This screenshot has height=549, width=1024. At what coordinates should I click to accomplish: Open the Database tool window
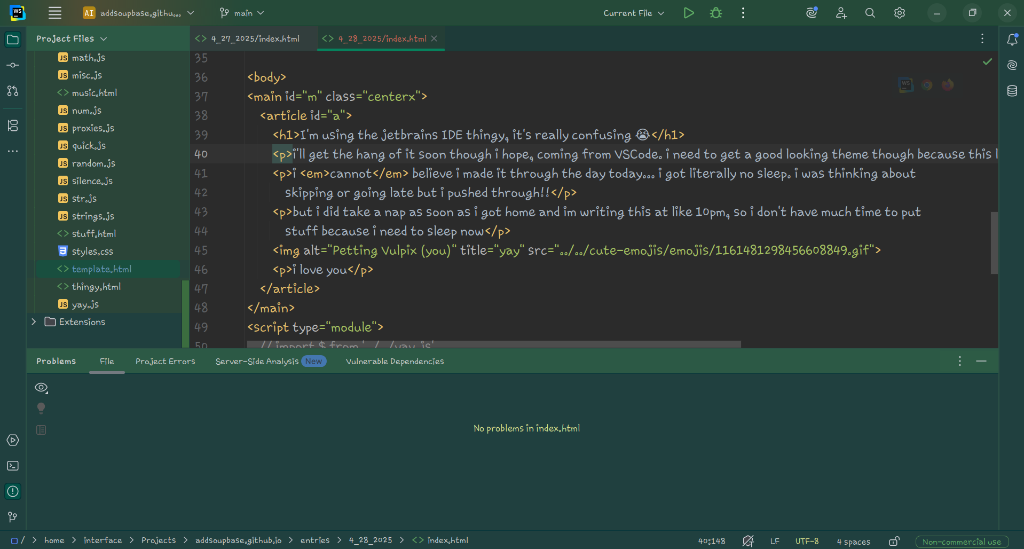coord(1012,91)
